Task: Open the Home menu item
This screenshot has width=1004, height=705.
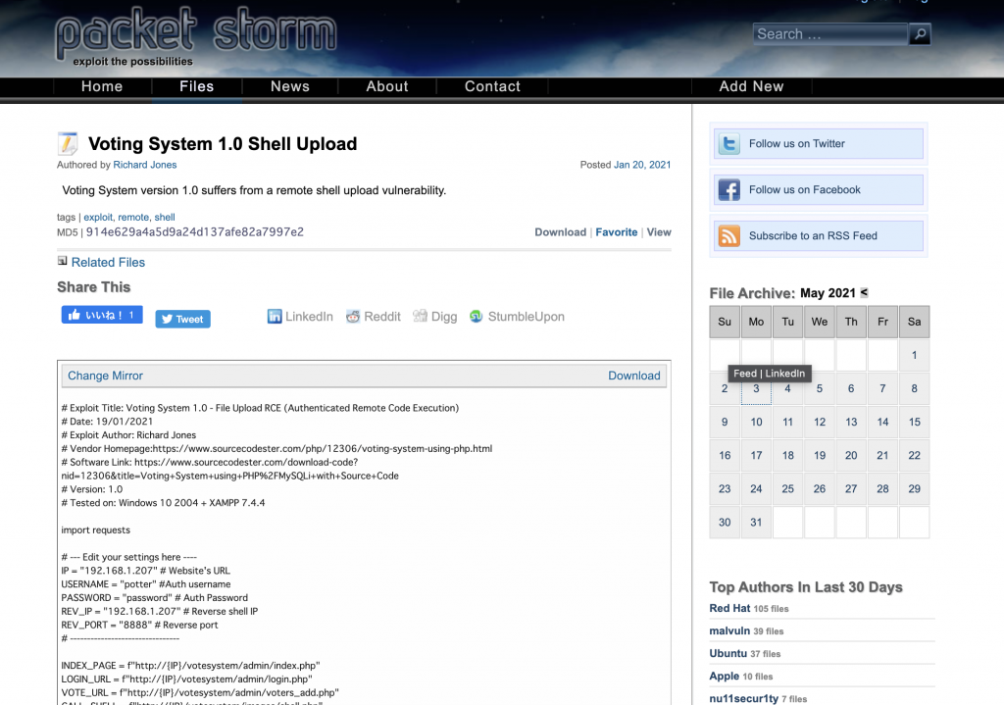Action: point(102,86)
